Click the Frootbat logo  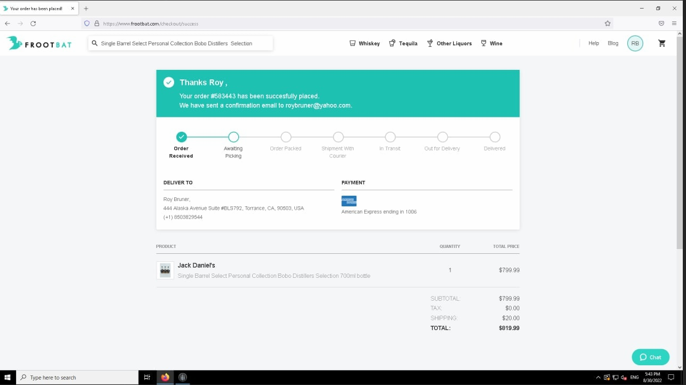pyautogui.click(x=39, y=43)
